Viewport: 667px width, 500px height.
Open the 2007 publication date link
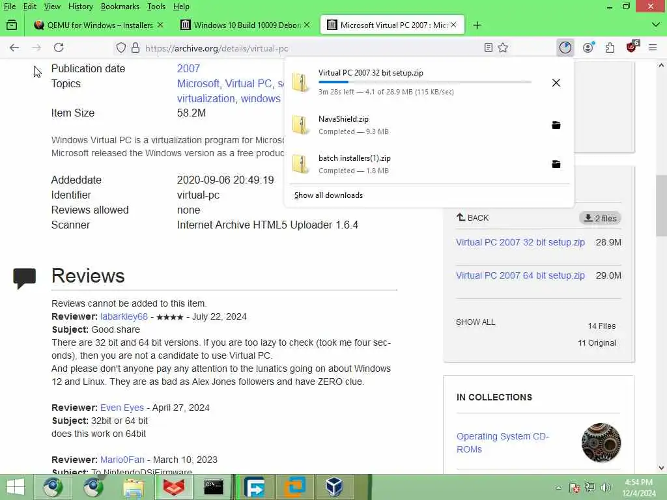[x=188, y=68]
